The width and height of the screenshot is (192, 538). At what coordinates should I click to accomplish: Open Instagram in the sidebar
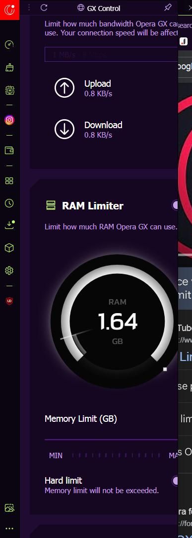pos(9,120)
